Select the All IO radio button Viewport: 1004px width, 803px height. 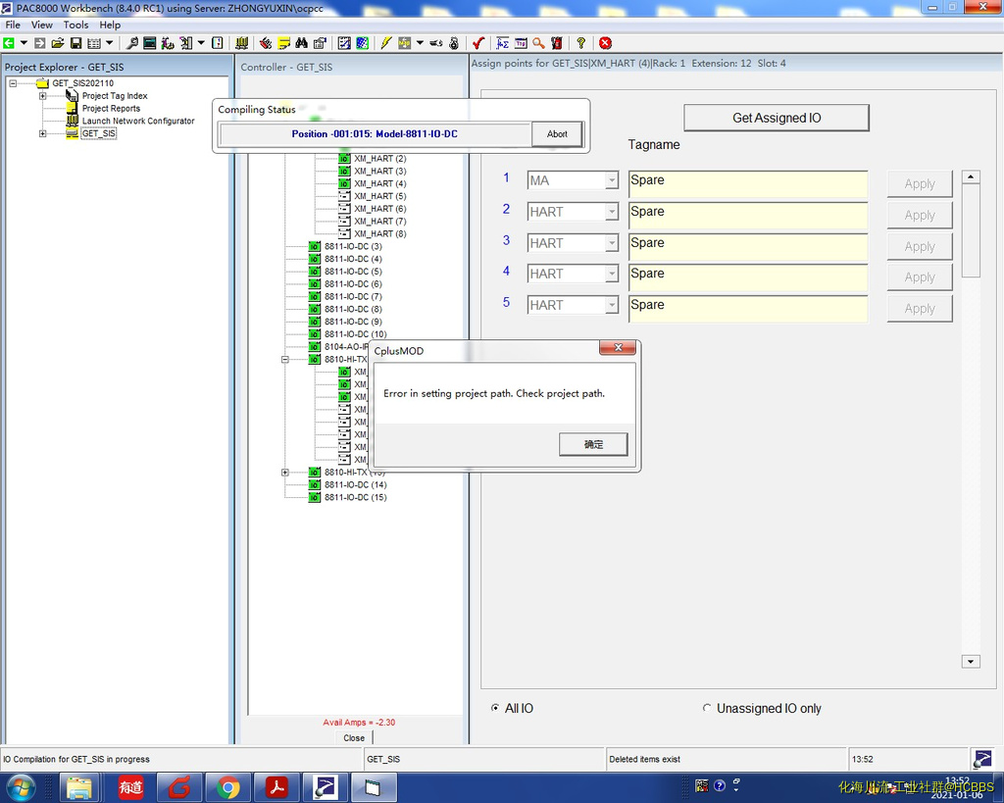tap(495, 708)
